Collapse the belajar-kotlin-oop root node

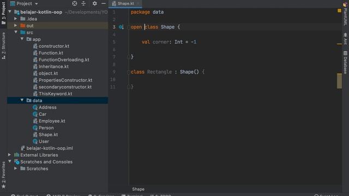pyautogui.click(x=10, y=11)
